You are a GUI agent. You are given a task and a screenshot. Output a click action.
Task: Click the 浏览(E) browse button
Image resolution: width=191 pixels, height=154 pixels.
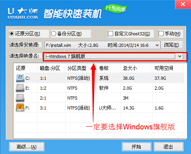(x=172, y=45)
